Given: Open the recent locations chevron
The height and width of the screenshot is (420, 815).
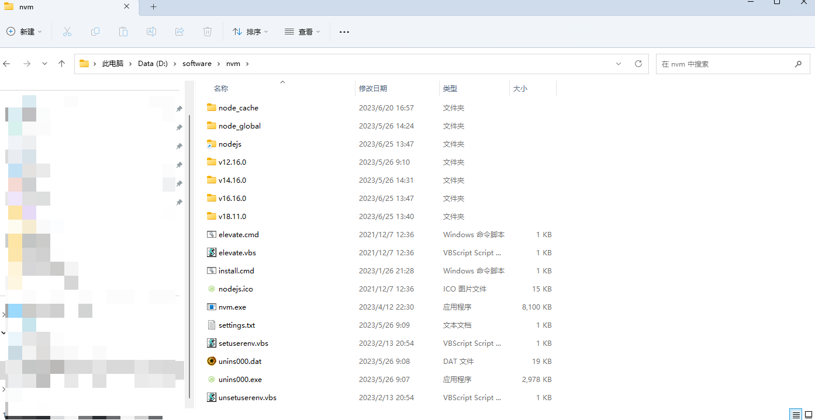Looking at the screenshot, I should (x=44, y=64).
